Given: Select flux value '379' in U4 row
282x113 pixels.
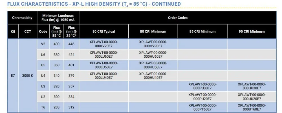Looking at the screenshot, I should tap(71, 76).
